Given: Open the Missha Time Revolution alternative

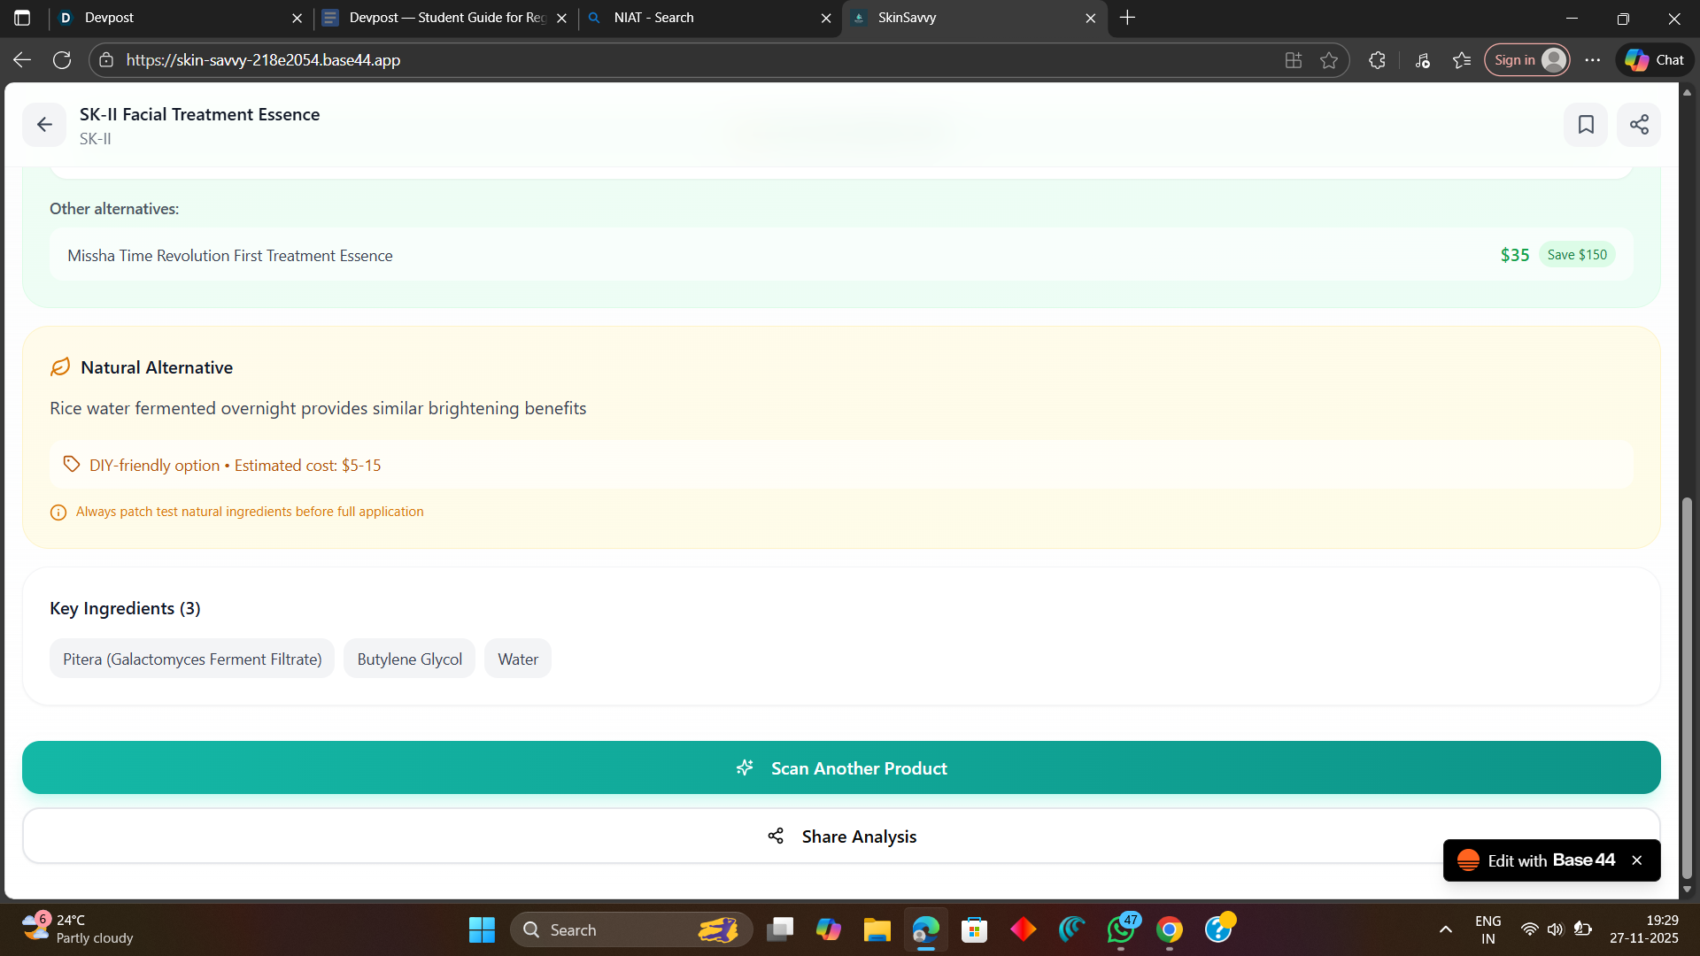Looking at the screenshot, I should 230,256.
